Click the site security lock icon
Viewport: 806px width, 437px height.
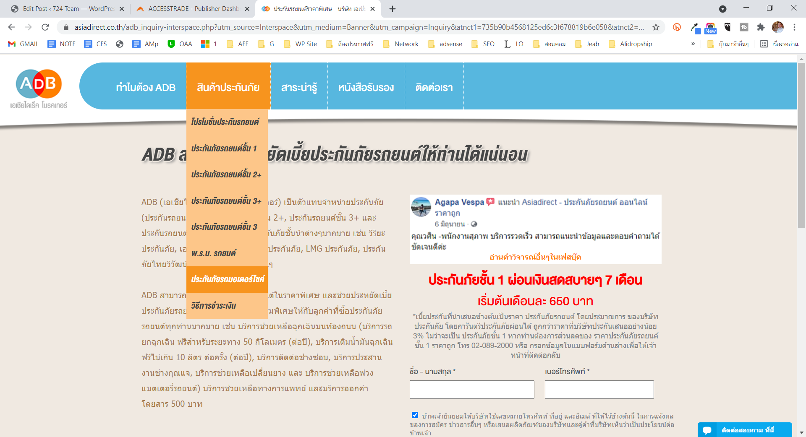pos(66,27)
